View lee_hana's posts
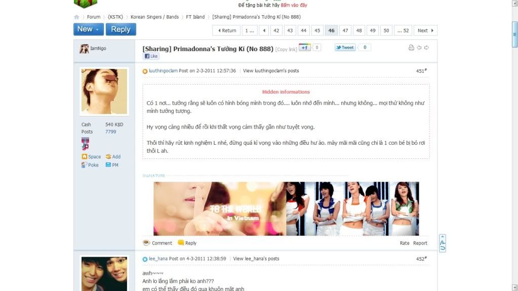Screen dimensions: 518x291 [256, 259]
